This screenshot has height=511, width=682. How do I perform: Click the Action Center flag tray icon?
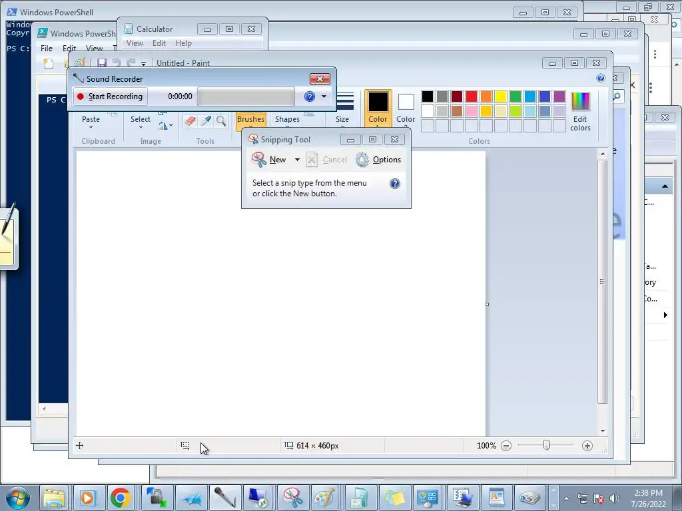point(599,498)
